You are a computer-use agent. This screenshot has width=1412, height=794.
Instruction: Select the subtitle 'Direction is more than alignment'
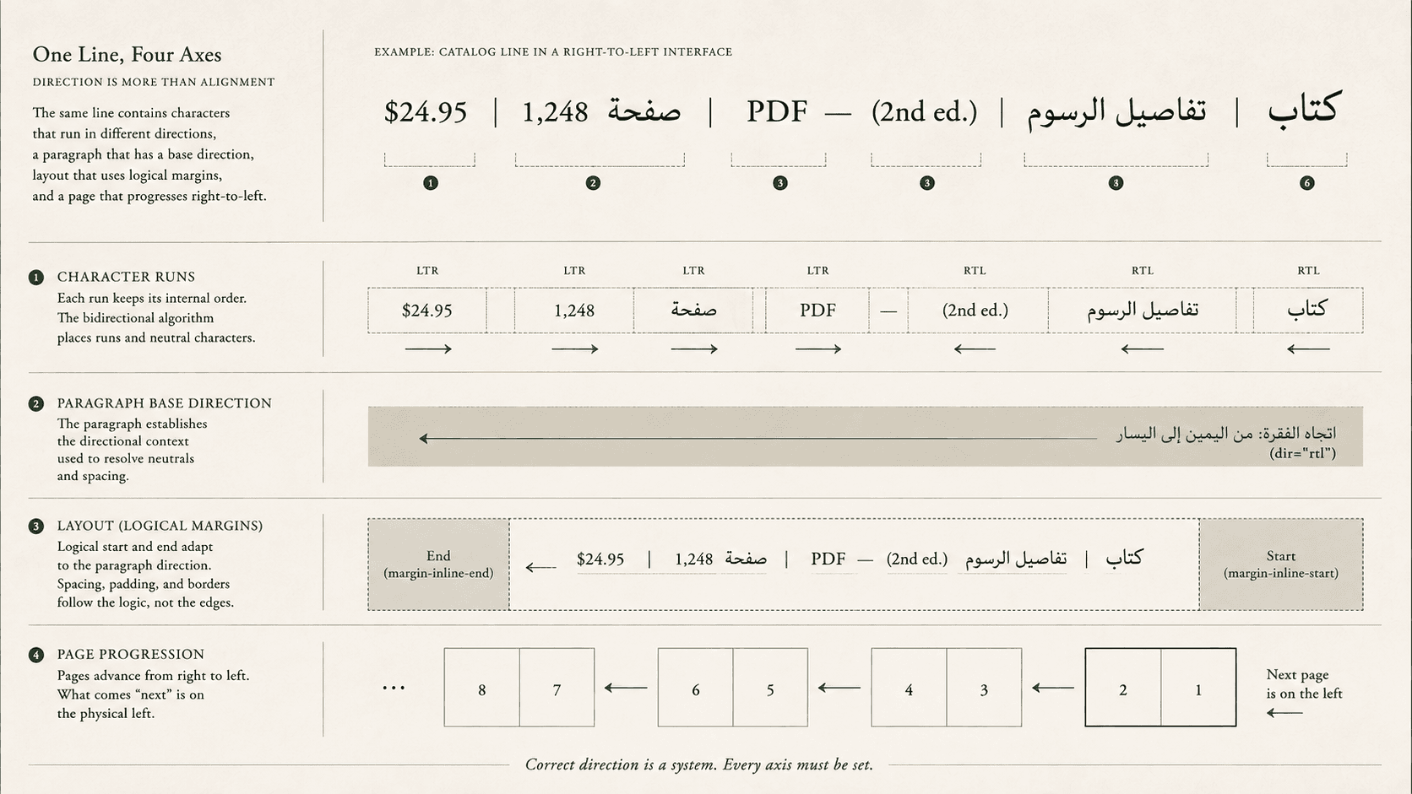tap(154, 82)
